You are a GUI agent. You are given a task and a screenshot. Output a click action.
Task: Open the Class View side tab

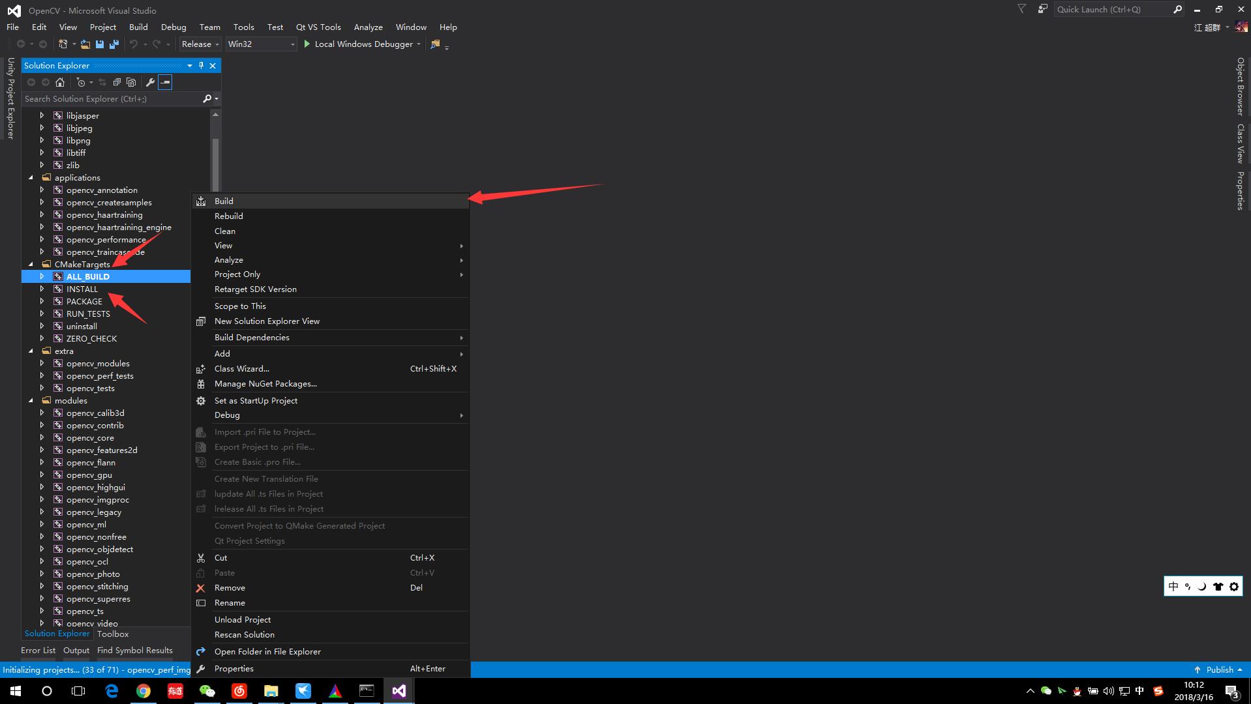(1240, 143)
